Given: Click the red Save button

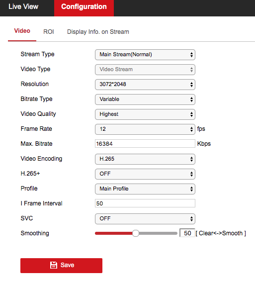Looking at the screenshot, I should [x=61, y=266].
